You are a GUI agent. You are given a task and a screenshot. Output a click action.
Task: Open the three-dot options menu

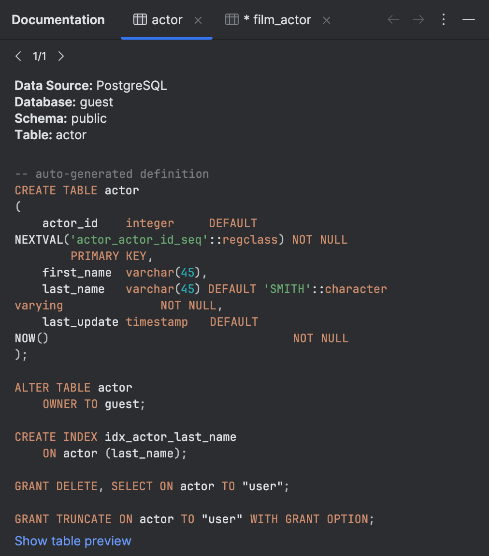click(x=443, y=19)
